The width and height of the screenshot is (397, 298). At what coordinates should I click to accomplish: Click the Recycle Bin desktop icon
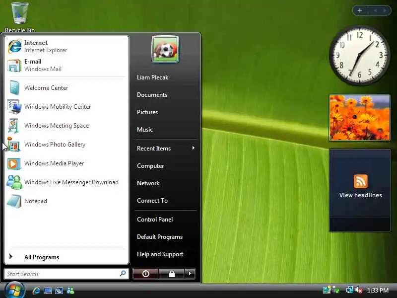[x=20, y=17]
